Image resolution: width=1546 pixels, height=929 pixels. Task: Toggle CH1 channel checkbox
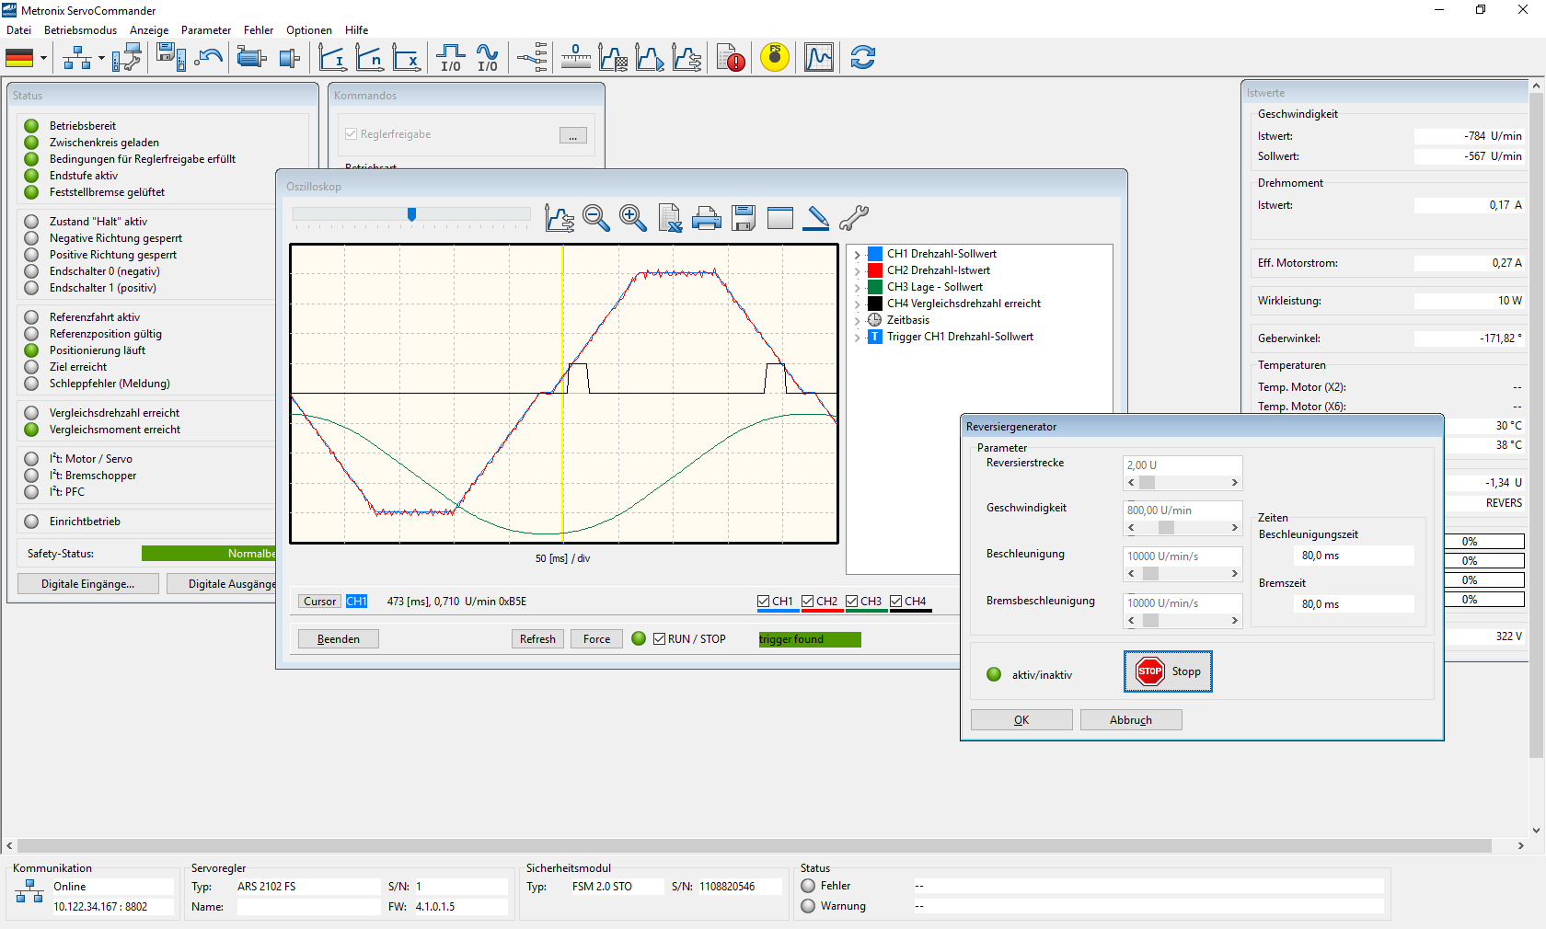tap(763, 602)
